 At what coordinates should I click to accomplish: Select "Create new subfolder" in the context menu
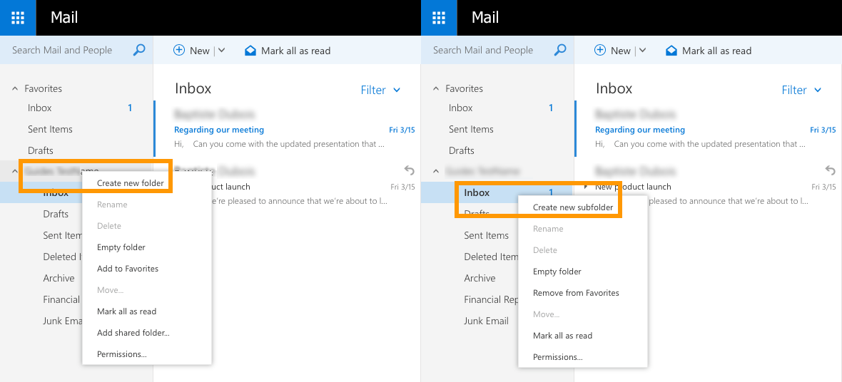(573, 207)
